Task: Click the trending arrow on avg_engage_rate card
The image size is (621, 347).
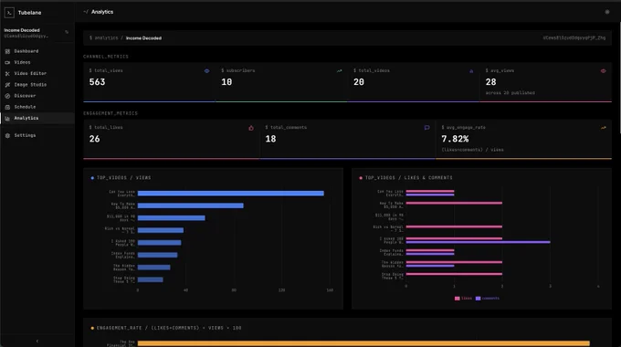Action: tap(603, 128)
